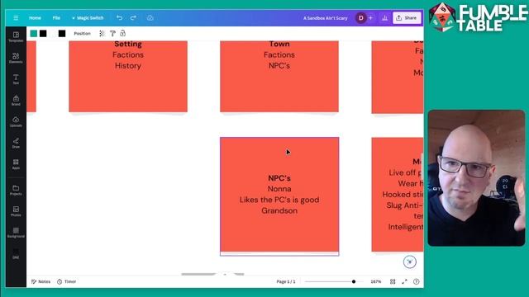Click the 'Grandson' text line
This screenshot has width=529, height=297.
coord(279,210)
